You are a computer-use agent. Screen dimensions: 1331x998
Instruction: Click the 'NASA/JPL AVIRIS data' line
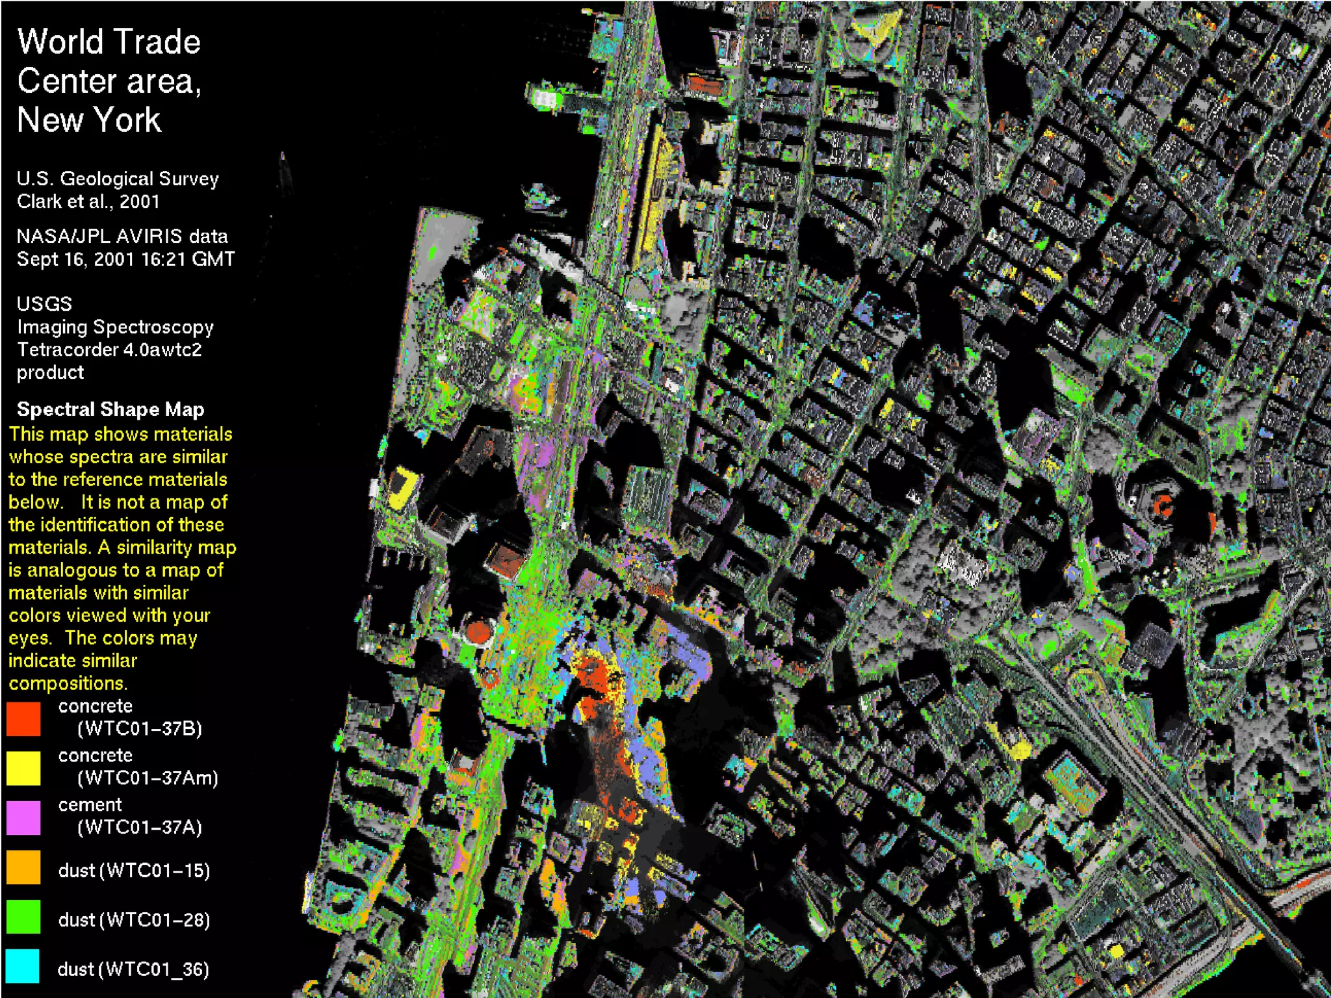coord(122,236)
